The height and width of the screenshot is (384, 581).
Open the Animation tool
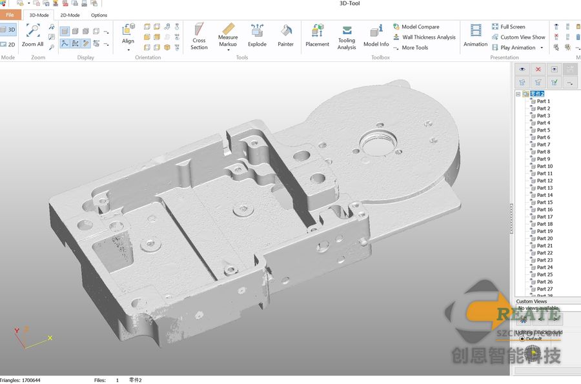click(x=475, y=36)
